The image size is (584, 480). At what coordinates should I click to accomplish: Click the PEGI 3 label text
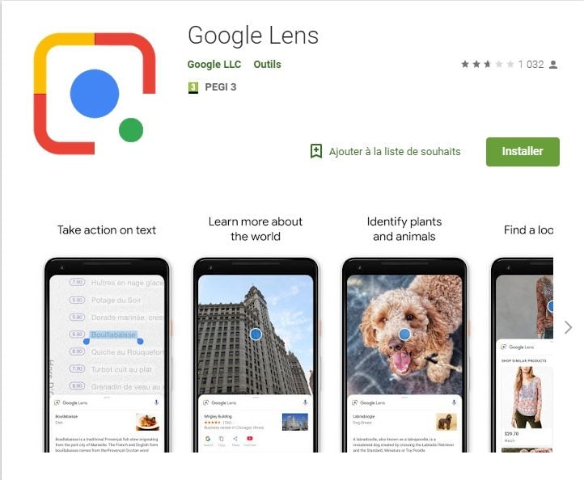click(x=221, y=87)
